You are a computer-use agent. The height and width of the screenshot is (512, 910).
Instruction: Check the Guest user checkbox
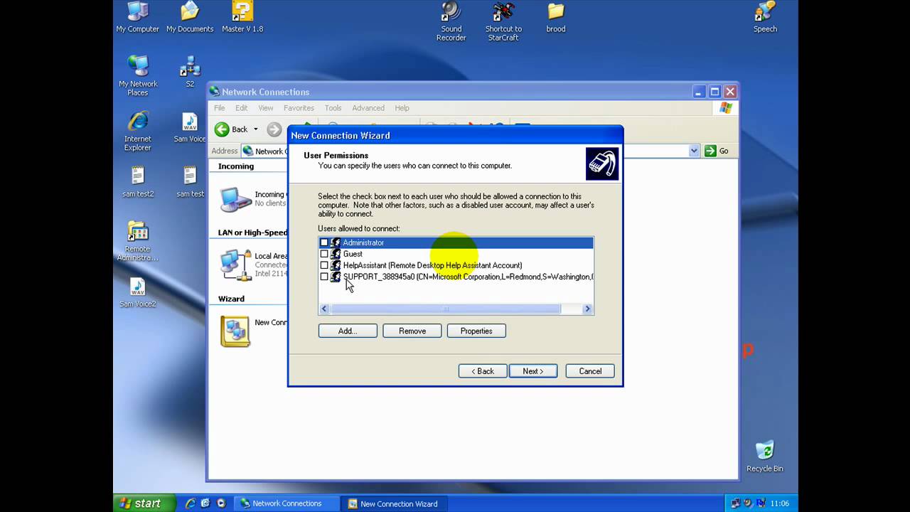(x=324, y=254)
